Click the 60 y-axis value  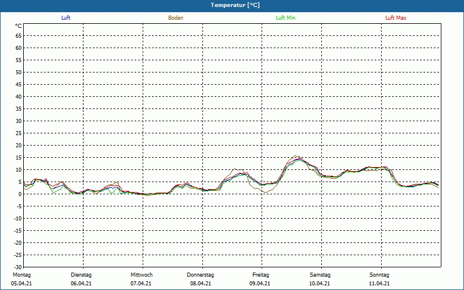[19, 48]
